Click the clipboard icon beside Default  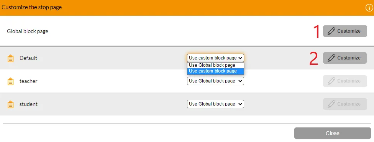tap(10, 58)
